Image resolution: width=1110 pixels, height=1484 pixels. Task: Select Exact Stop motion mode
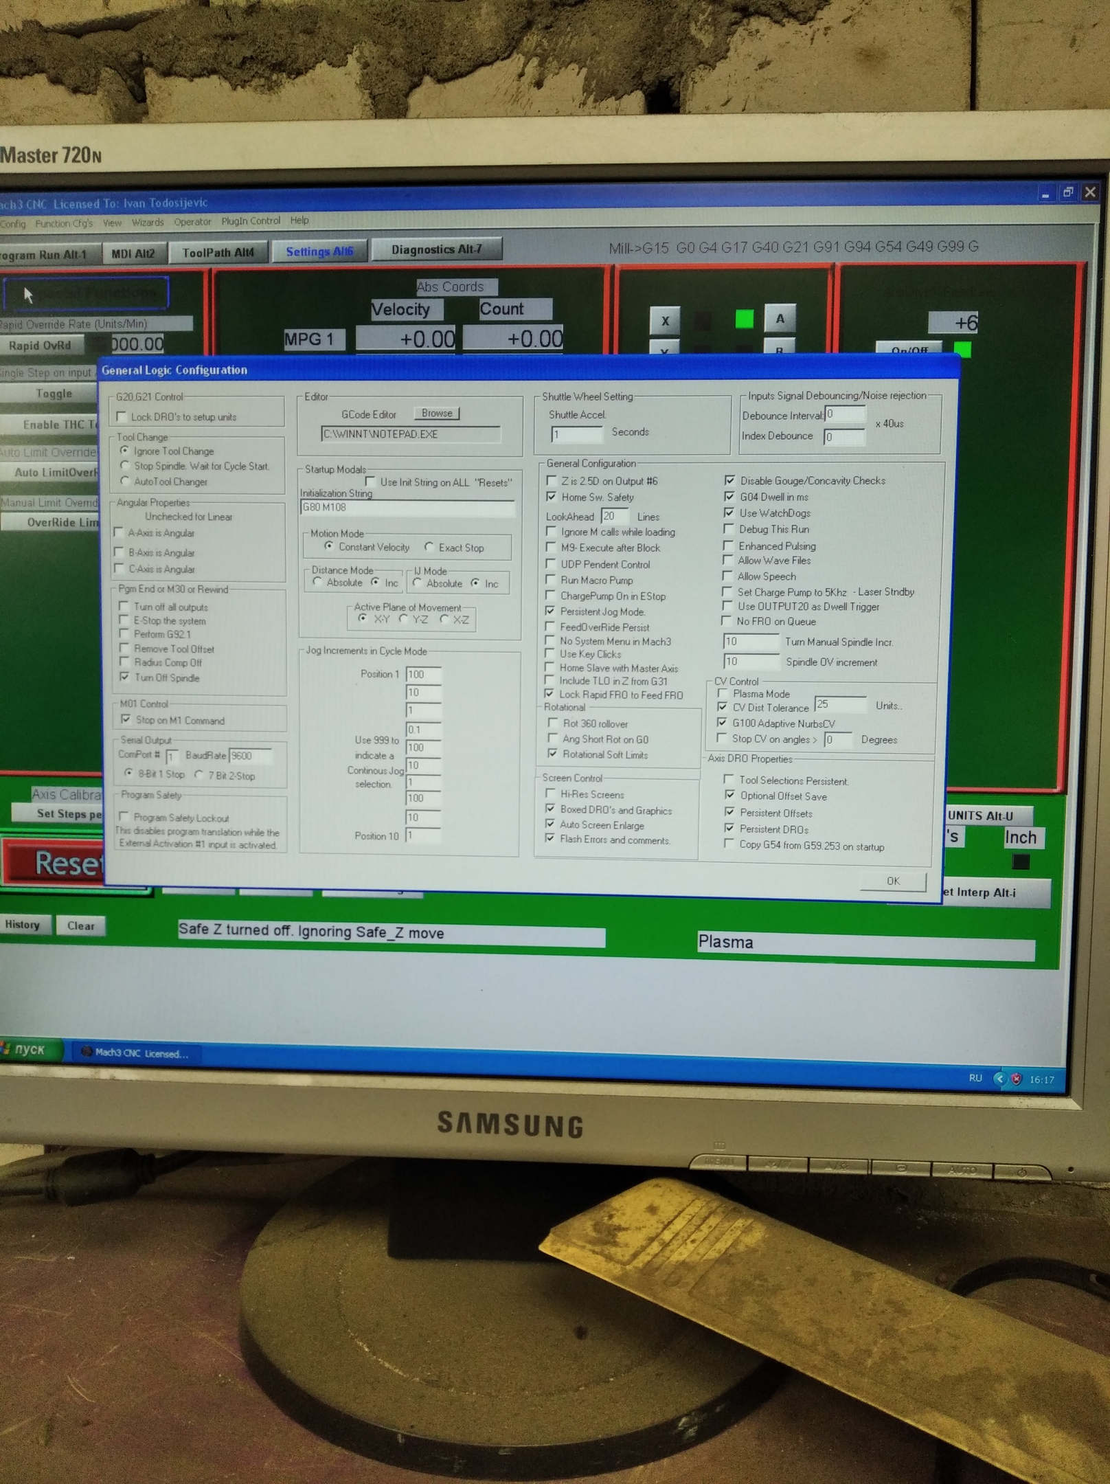tap(429, 547)
